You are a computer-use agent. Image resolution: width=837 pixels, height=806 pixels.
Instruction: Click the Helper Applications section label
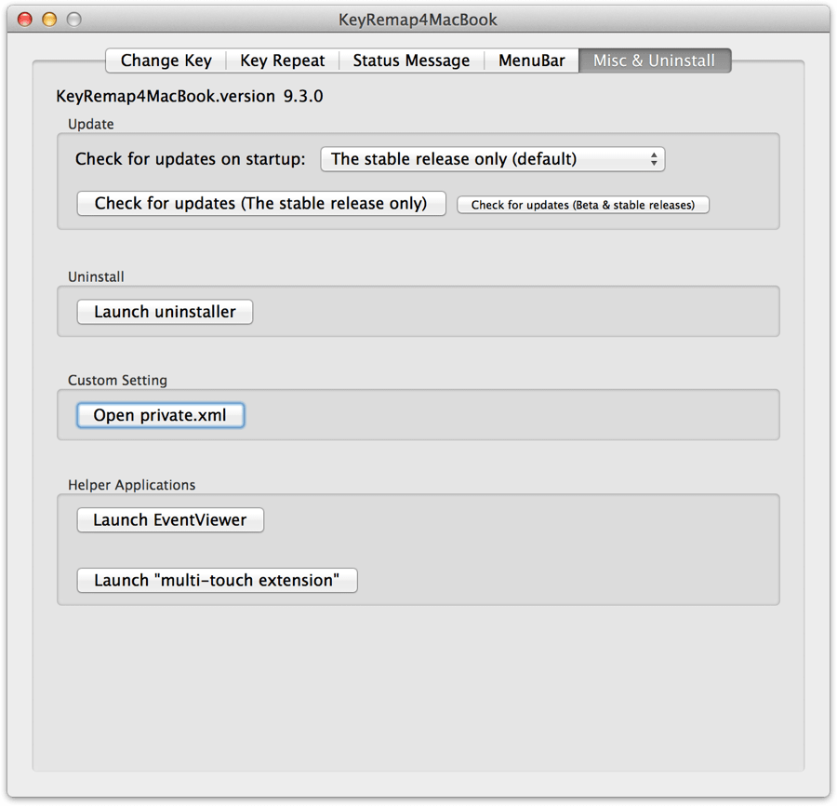(132, 485)
